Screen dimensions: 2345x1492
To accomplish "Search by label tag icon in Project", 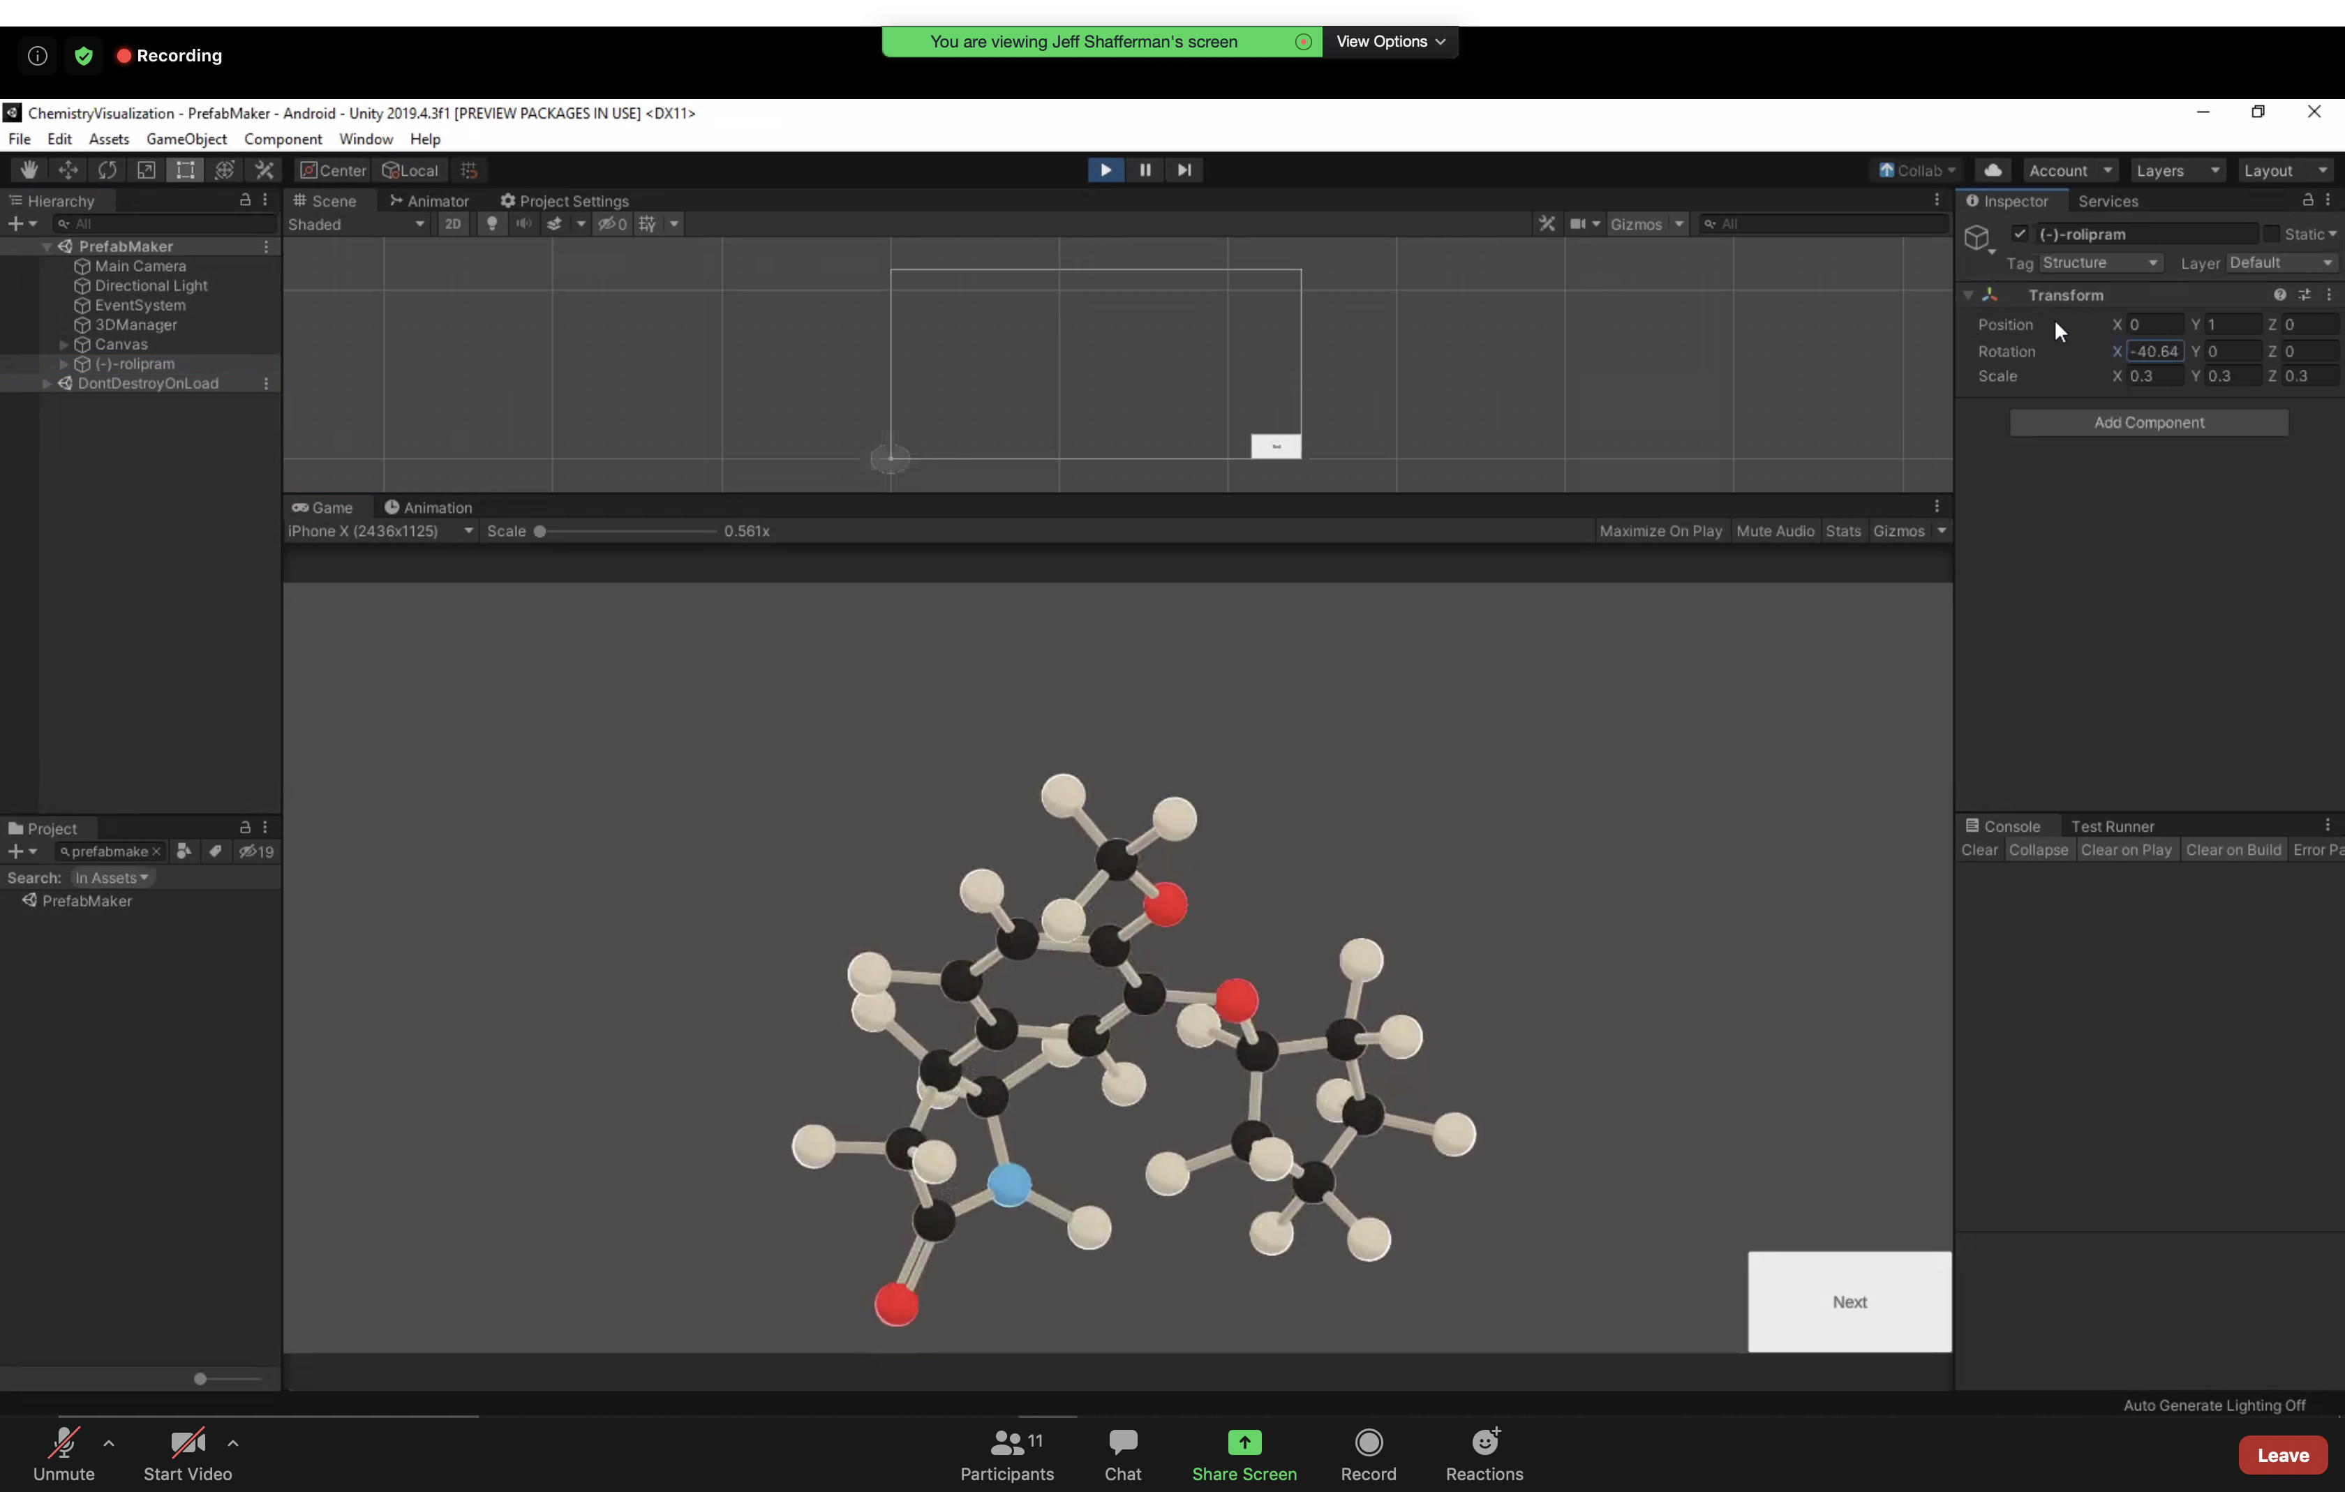I will 215,851.
